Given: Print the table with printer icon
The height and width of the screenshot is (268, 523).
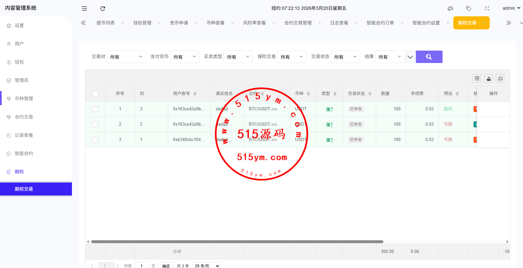Looking at the screenshot, I should (x=500, y=78).
